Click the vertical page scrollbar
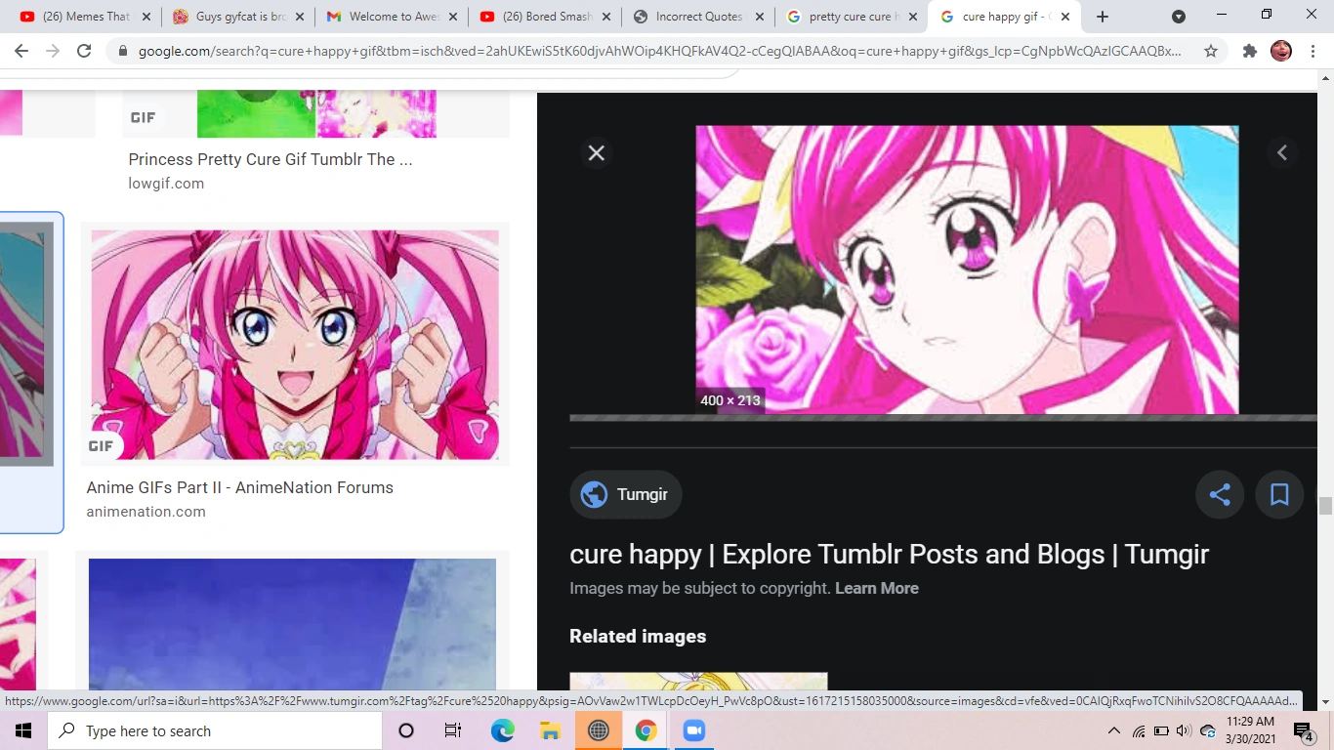1334x750 pixels. pos(1326,508)
